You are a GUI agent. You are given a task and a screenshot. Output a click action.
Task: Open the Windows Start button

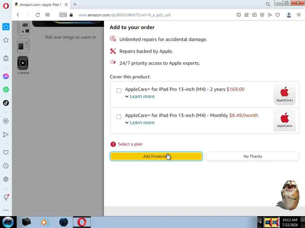click(x=8, y=222)
